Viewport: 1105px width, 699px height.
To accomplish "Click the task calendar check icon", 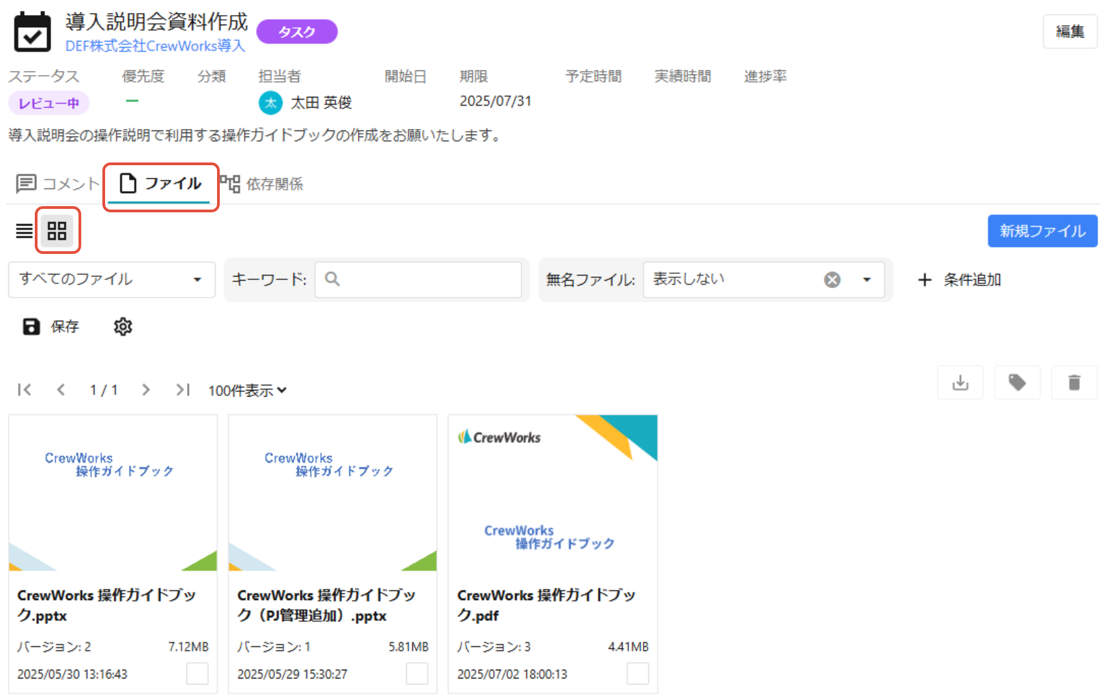I will pyautogui.click(x=32, y=32).
